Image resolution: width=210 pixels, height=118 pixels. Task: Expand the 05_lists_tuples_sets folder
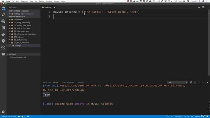click(x=21, y=31)
